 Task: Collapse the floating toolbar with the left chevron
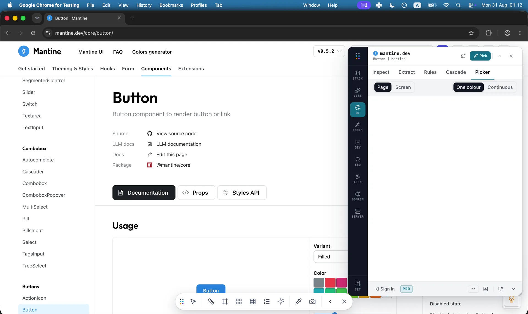[330, 302]
